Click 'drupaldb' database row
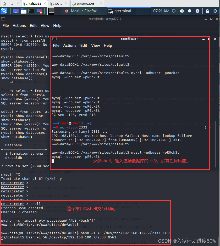 point(14,158)
